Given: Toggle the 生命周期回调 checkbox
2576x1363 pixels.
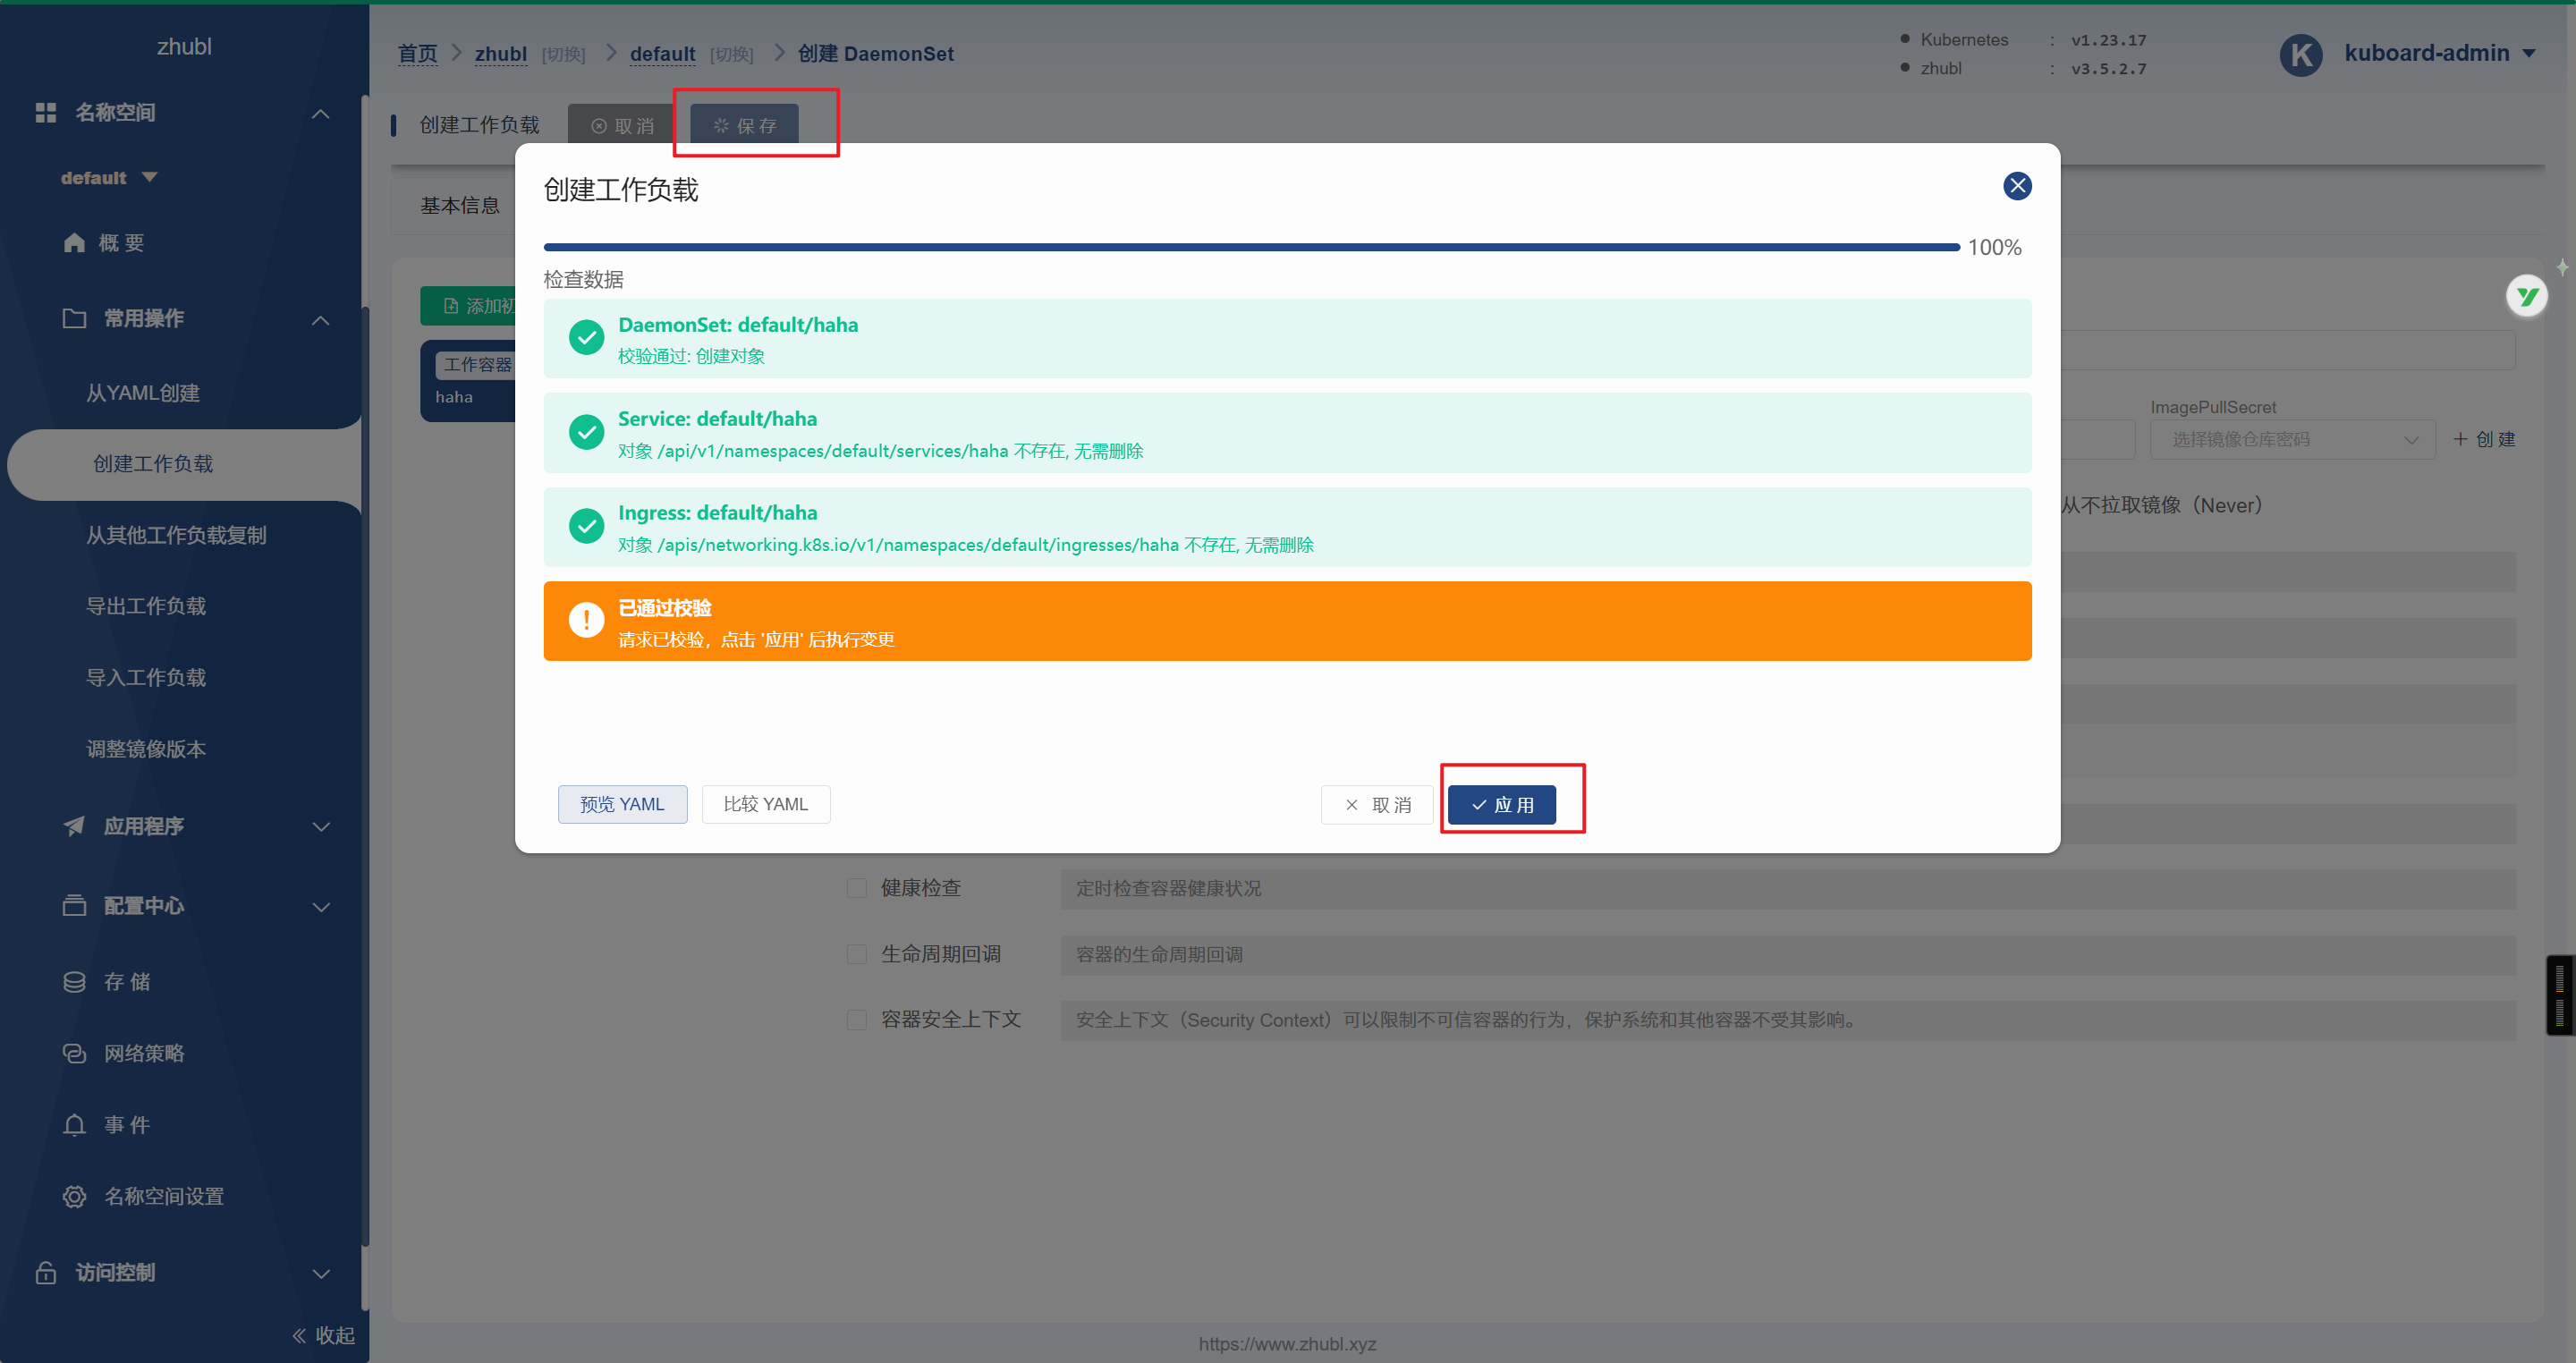Looking at the screenshot, I should (x=856, y=954).
